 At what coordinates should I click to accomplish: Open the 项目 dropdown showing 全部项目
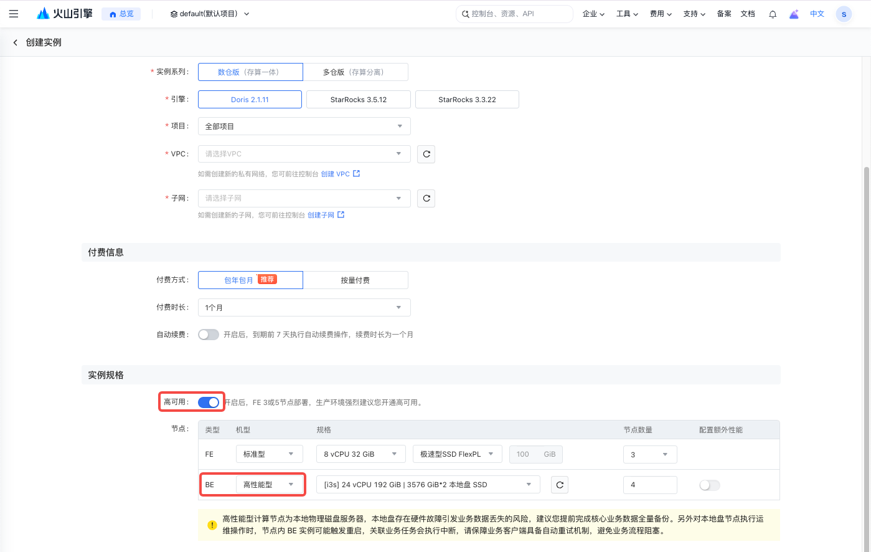click(304, 126)
